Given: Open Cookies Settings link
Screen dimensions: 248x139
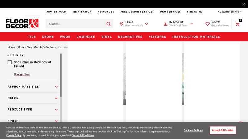Looking at the screenshot, I should (193, 130).
